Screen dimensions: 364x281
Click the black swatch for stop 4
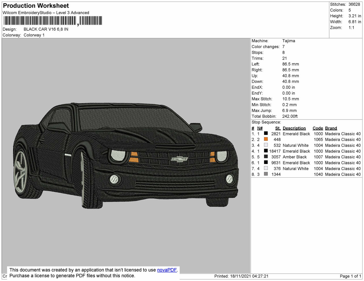pyautogui.click(x=266, y=151)
